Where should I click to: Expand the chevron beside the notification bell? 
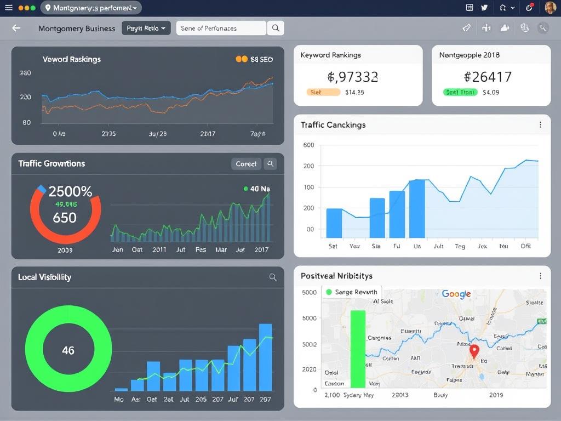(513, 8)
